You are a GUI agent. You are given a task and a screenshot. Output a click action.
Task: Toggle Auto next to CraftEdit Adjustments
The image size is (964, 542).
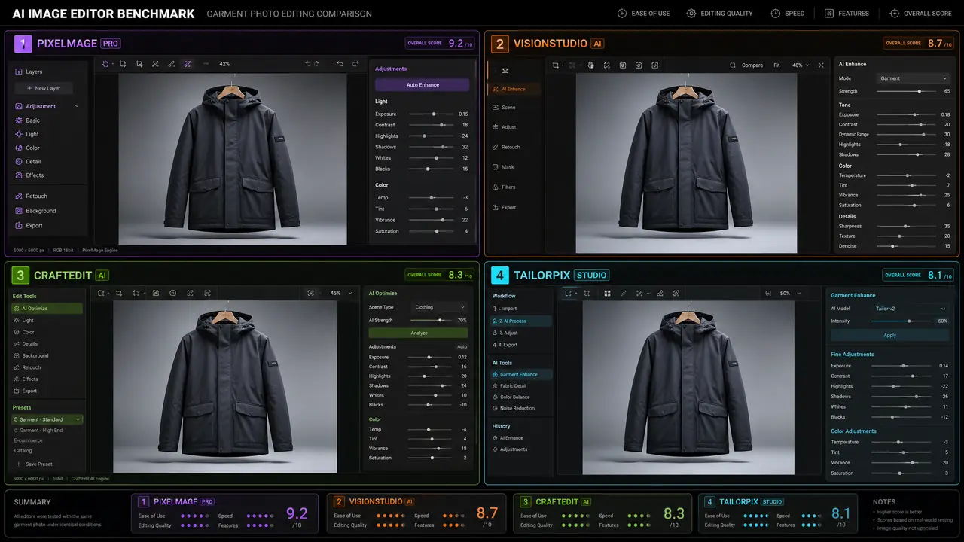[x=462, y=347]
